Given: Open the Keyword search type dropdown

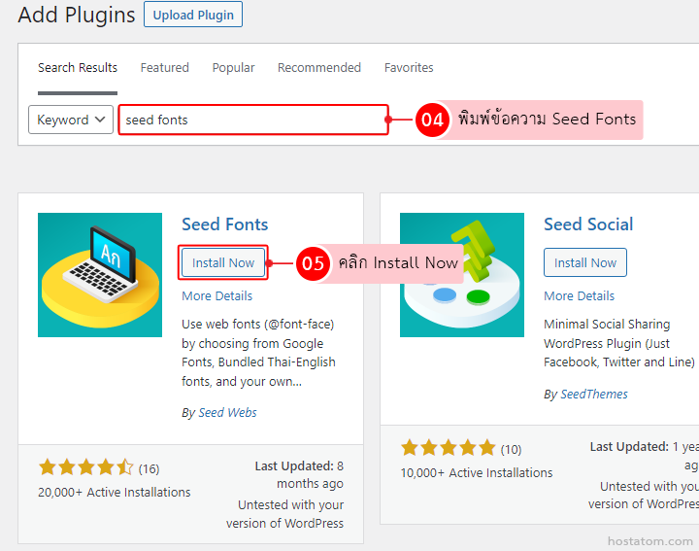Looking at the screenshot, I should pos(71,120).
